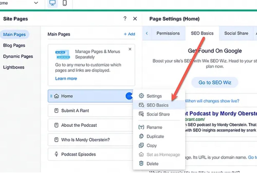
Task: Click the Social Share menu icon
Action: pyautogui.click(x=141, y=114)
